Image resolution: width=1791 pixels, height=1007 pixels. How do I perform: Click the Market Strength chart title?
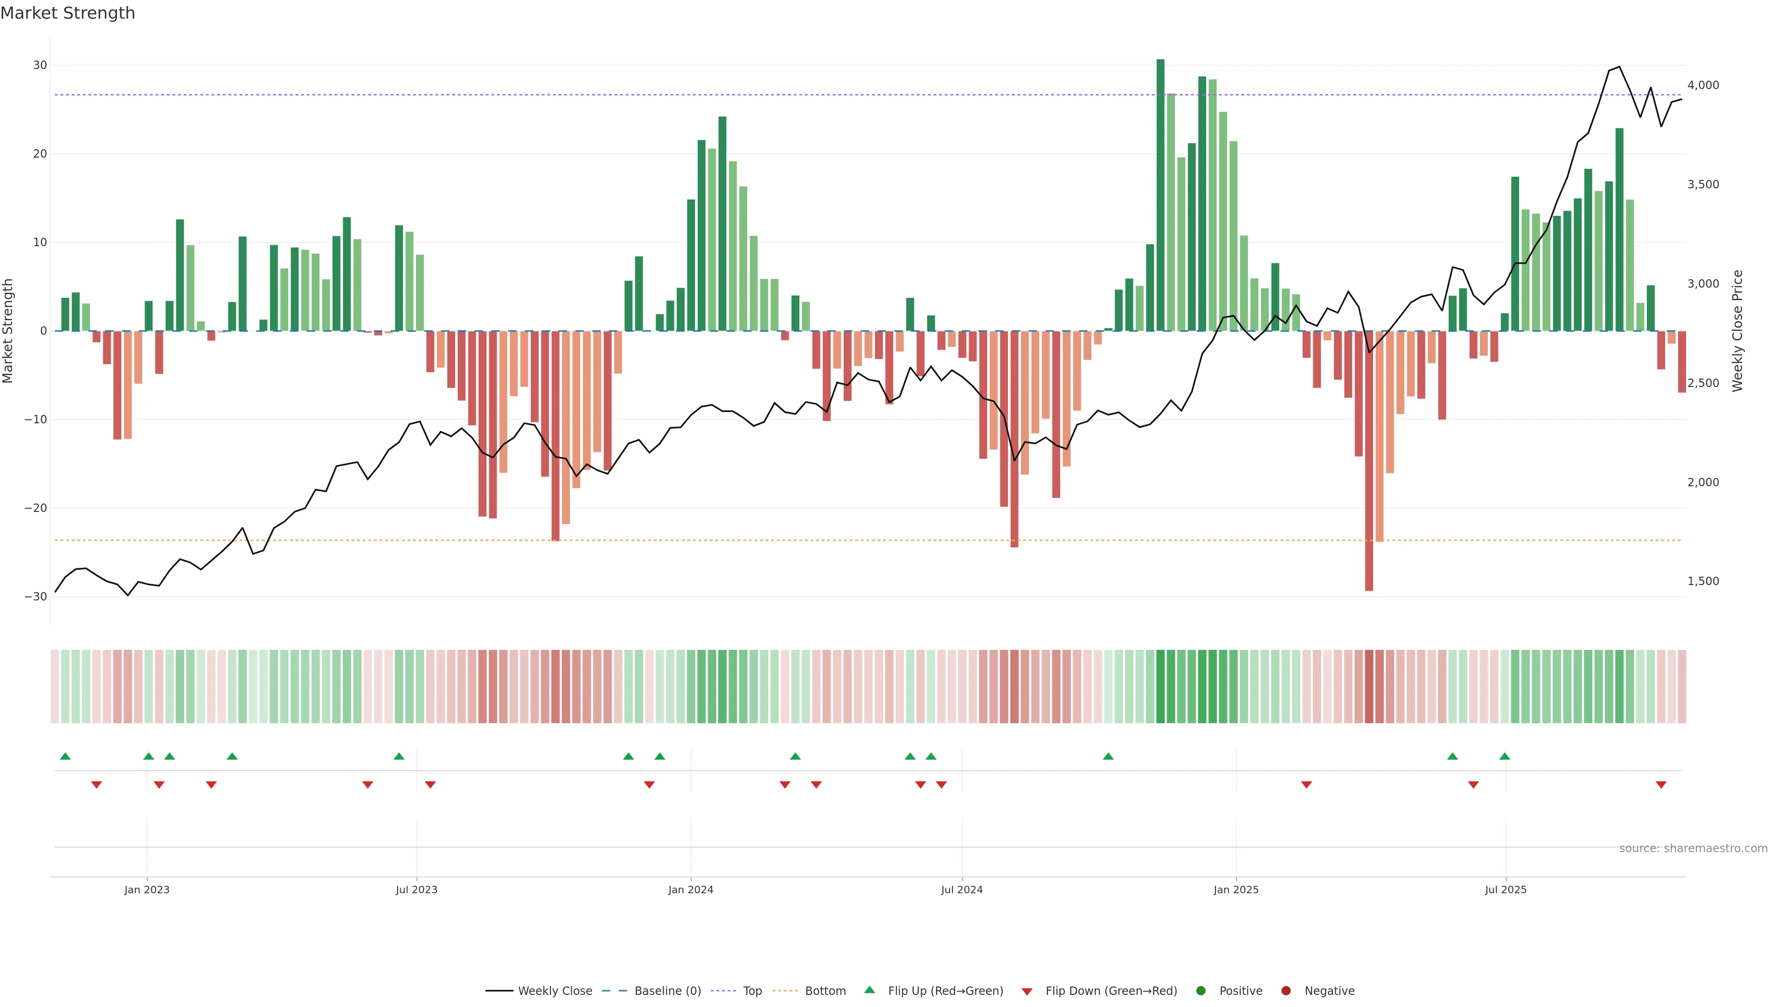click(x=68, y=13)
